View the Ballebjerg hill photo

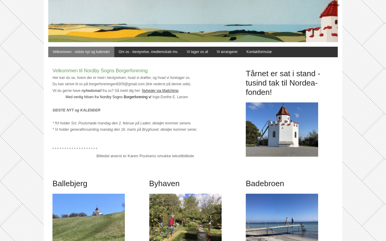[x=89, y=217]
